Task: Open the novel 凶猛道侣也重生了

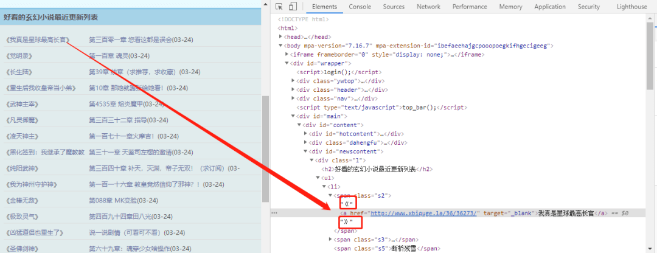Action: tap(34, 232)
